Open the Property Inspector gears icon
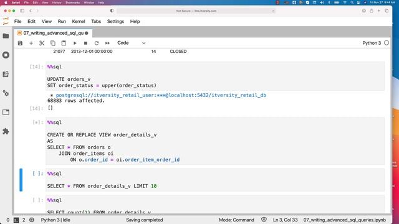Viewport: 399px width, 224px height. [x=6, y=93]
